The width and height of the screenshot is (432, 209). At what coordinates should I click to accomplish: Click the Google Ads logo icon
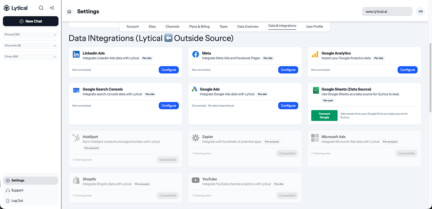[x=195, y=89]
